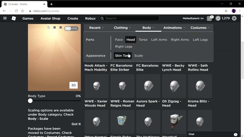Viewport: 244px width, 137px height.
Task: Open the MeltedSalami profile name
Action: [x=193, y=18]
